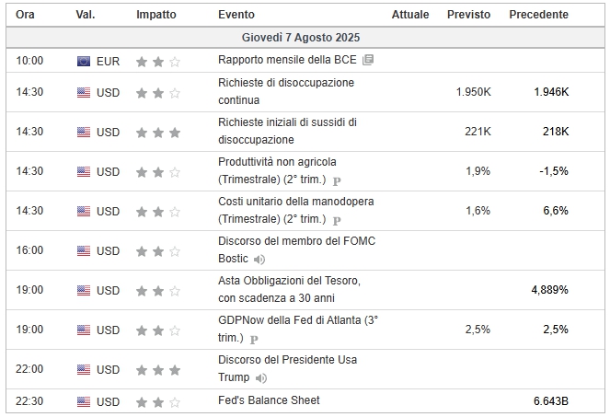This screenshot has width=610, height=417.
Task: Open the report icon beside Rapporto mensile della BCE
Action: tap(368, 60)
